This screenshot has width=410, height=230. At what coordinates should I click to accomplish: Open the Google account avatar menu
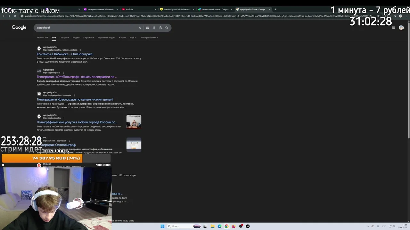401,28
